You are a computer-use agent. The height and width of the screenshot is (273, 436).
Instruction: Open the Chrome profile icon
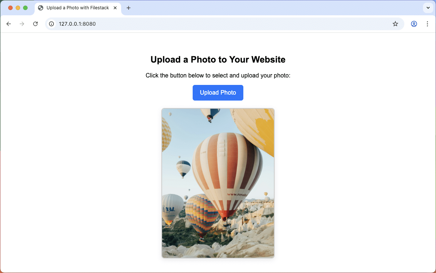(x=414, y=24)
